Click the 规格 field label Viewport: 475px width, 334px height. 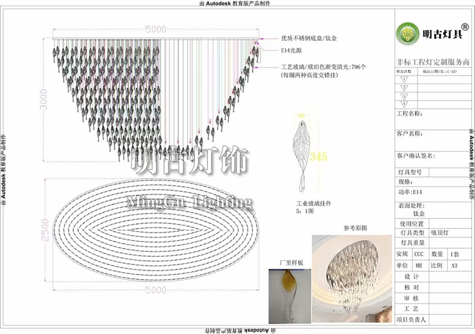(x=405, y=182)
